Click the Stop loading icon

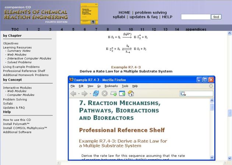105,93
